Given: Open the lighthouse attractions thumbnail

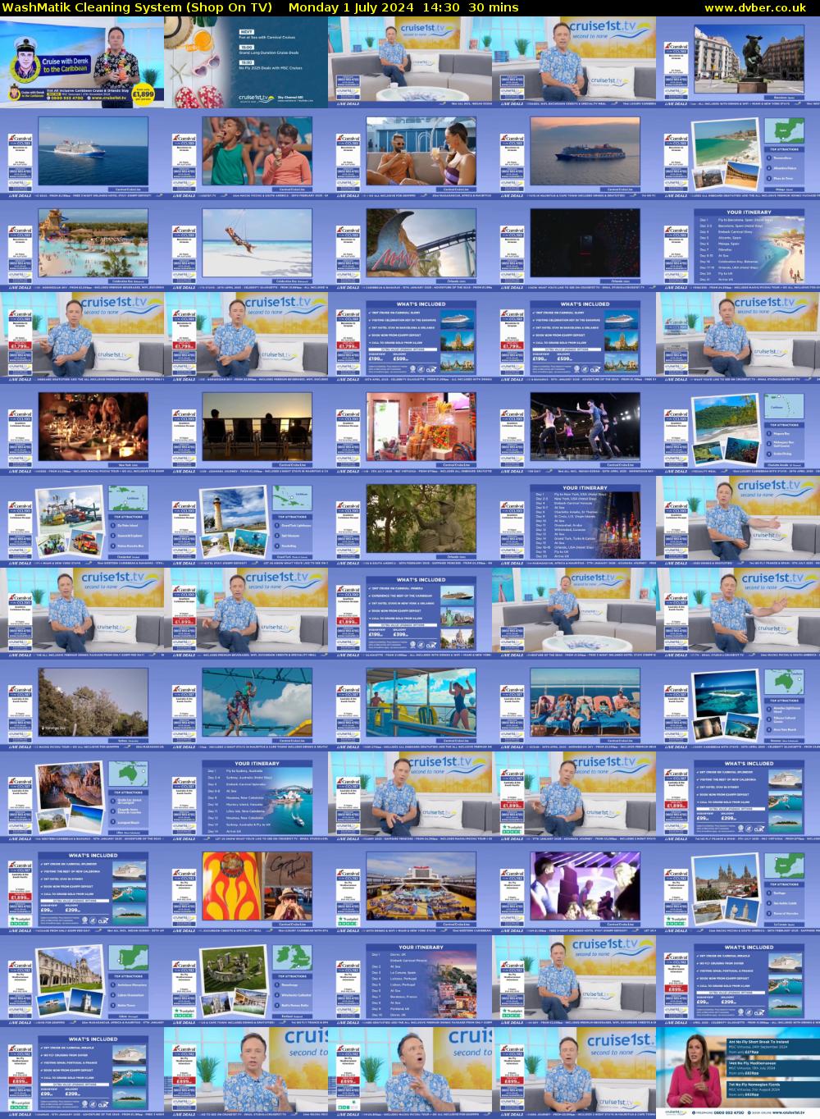Looking at the screenshot, I should point(246,522).
